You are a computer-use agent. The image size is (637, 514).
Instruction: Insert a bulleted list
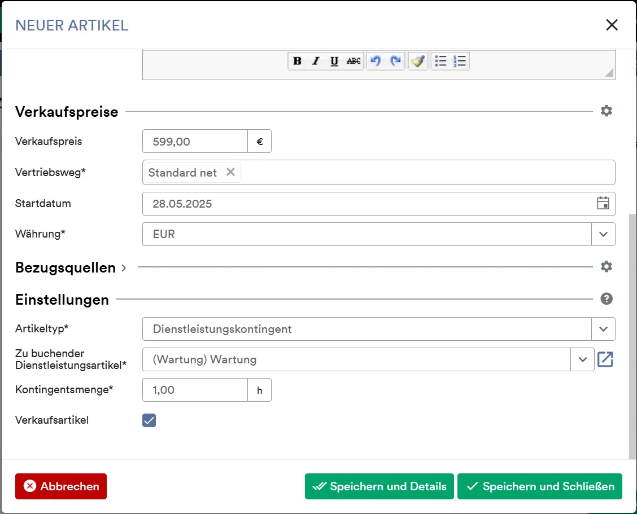coord(441,61)
